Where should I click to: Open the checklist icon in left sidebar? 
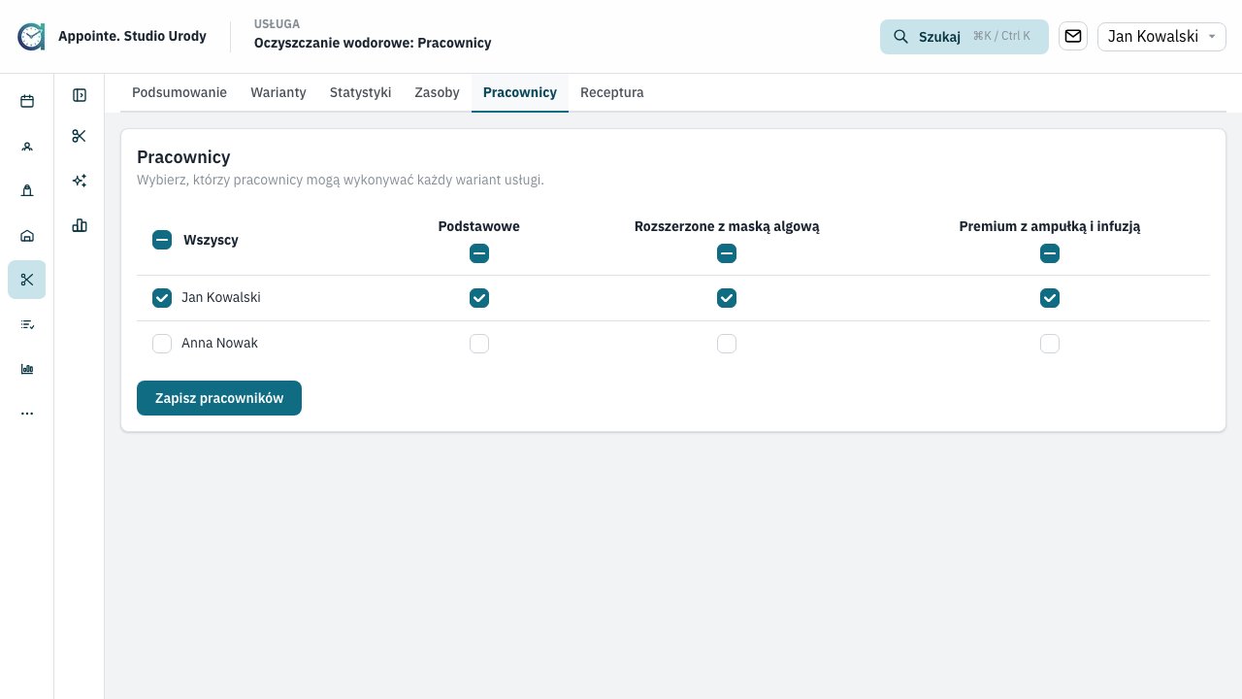27,324
